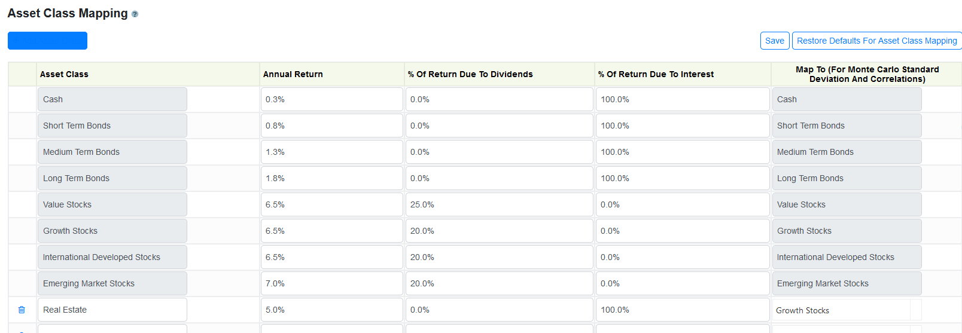Click the Short Term Bonds interest percentage field
Viewport: 962px width, 333px height.
point(683,126)
